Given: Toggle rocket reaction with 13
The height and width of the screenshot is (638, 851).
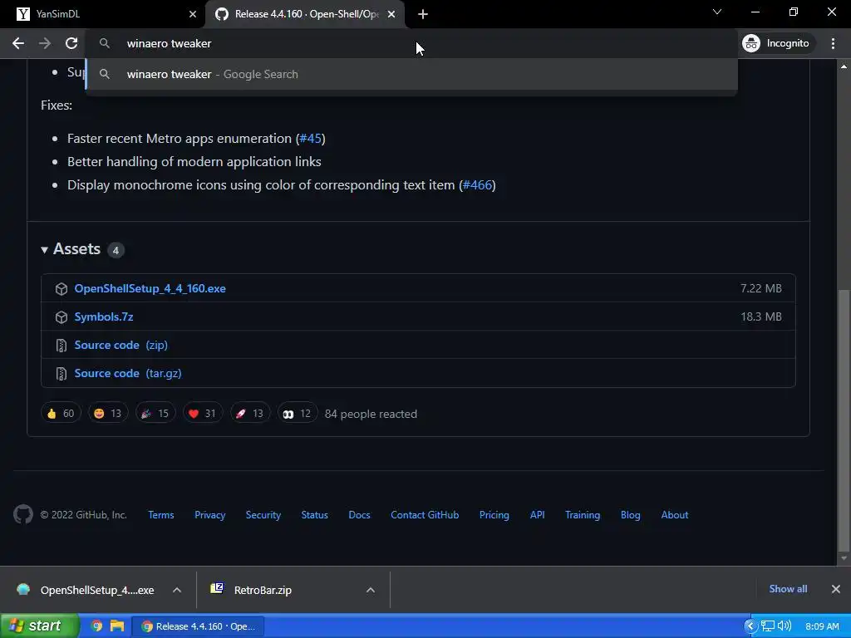Looking at the screenshot, I should (250, 414).
